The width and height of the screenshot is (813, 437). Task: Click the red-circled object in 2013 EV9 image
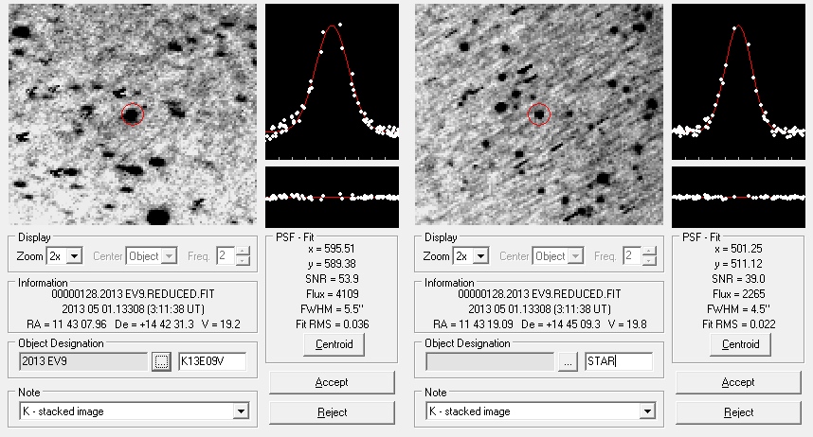point(133,114)
